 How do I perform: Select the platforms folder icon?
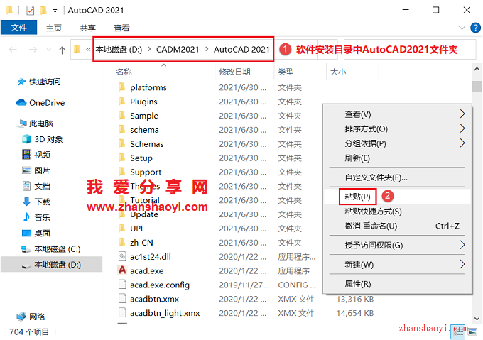(122, 87)
